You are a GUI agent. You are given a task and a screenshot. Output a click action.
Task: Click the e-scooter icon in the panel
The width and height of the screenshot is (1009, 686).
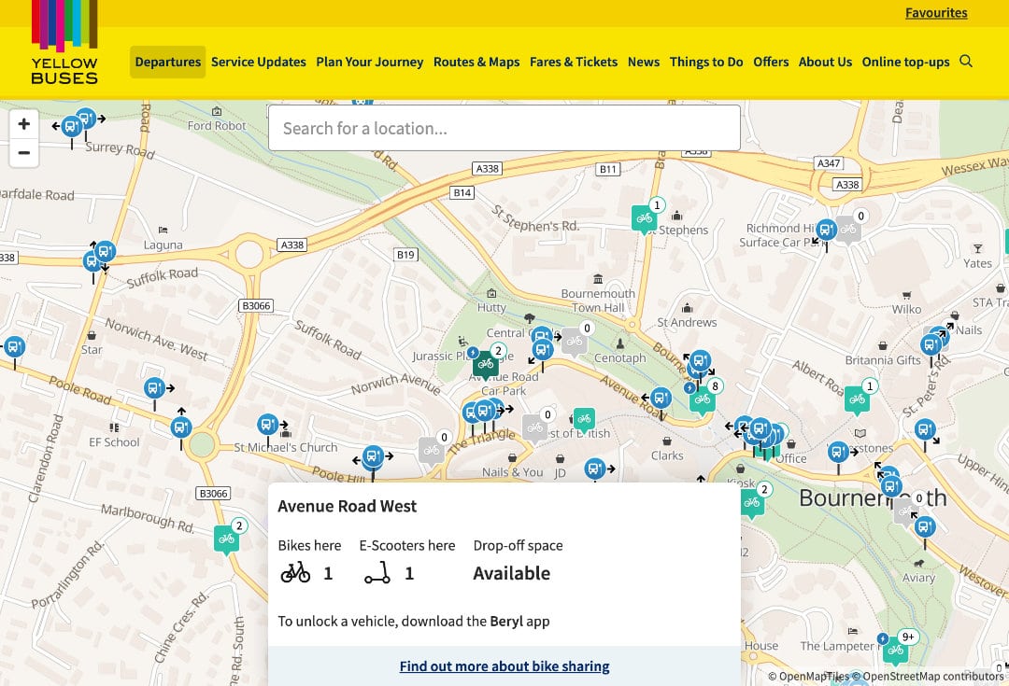pyautogui.click(x=377, y=573)
